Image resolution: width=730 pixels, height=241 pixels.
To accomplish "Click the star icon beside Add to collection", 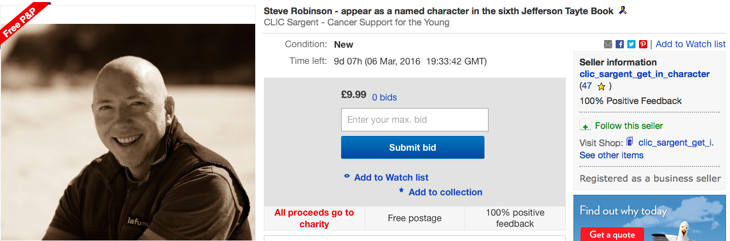I will 402,191.
